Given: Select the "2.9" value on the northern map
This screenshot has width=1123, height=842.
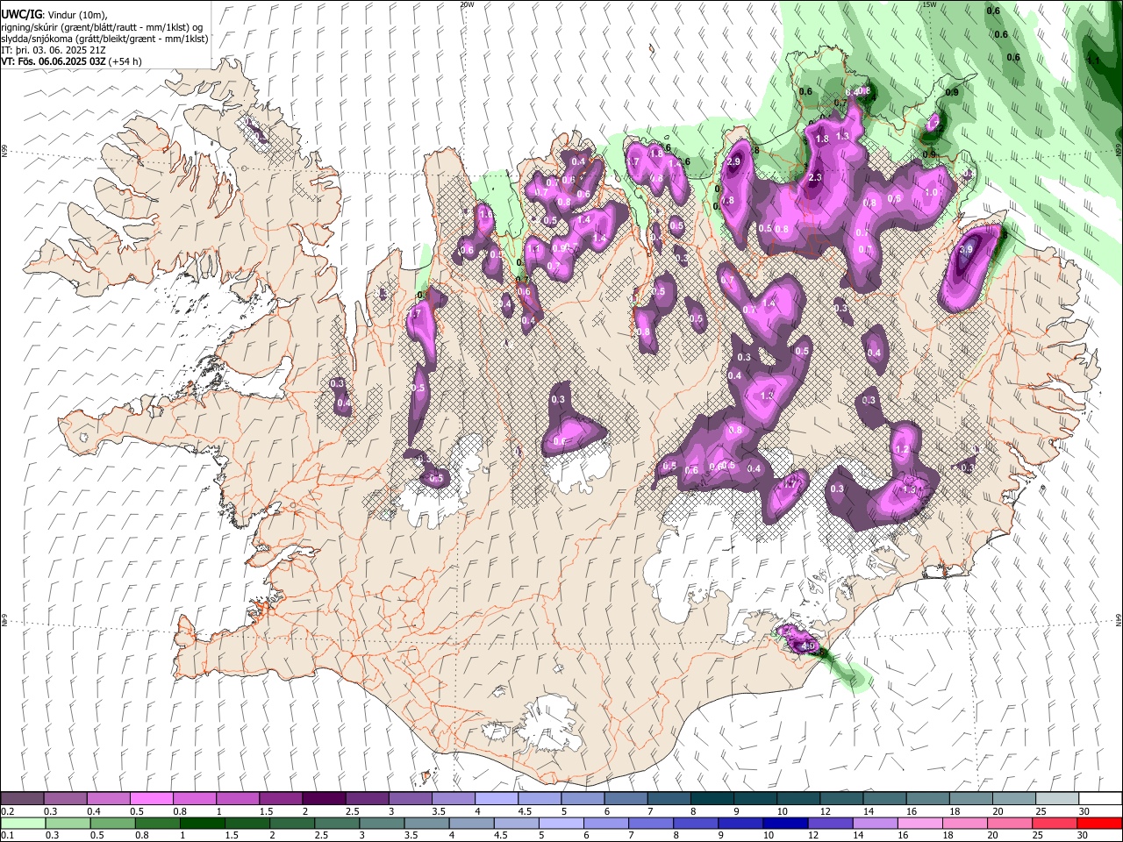Looking at the screenshot, I should click(x=733, y=162).
